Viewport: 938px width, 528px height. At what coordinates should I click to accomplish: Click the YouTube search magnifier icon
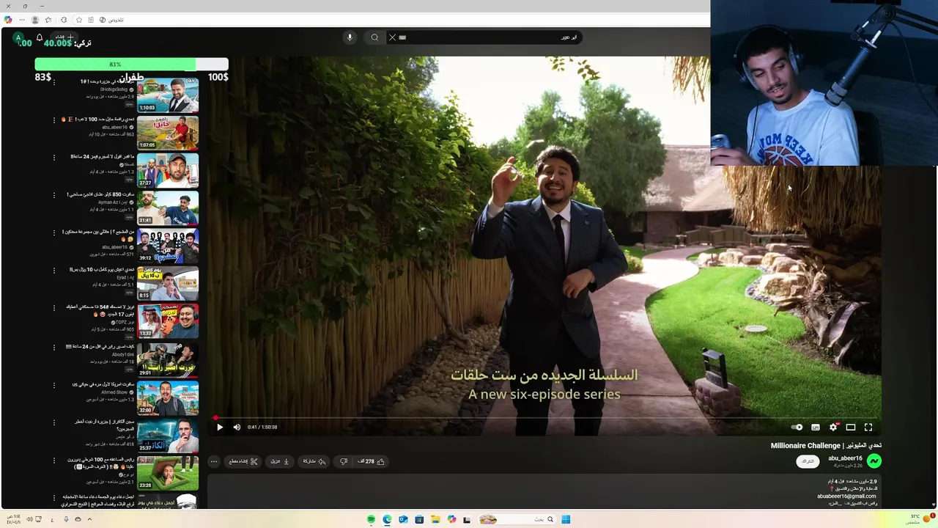[x=374, y=37]
